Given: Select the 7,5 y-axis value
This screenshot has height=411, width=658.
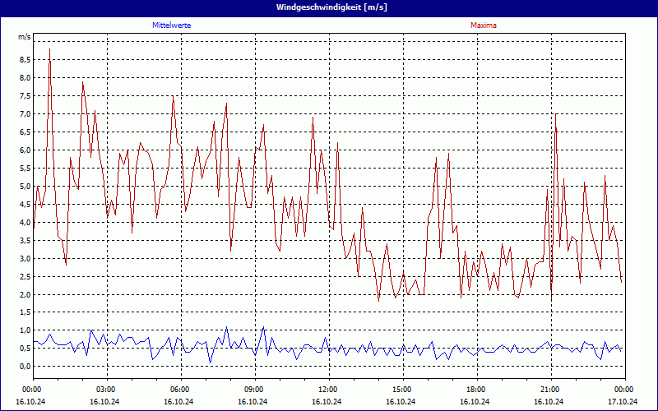Looking at the screenshot, I should pos(25,95).
